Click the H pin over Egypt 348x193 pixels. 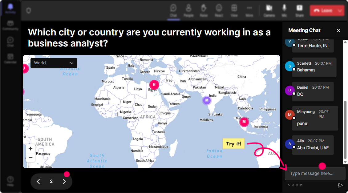154,85
